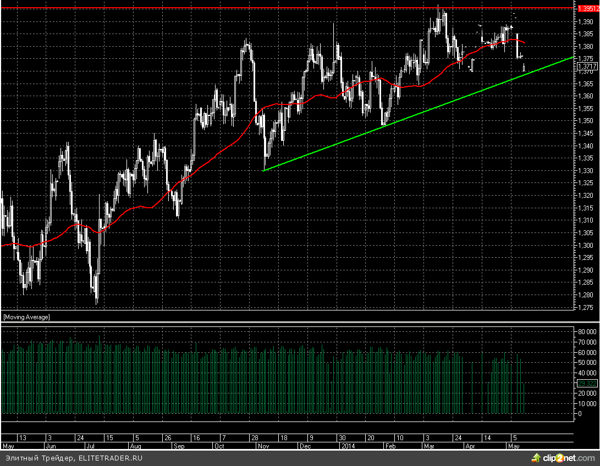Click the latest candlestick touching green trendline
This screenshot has height=466, width=600.
point(524,68)
